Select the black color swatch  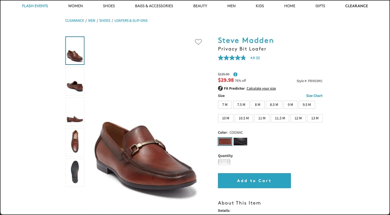tap(240, 141)
